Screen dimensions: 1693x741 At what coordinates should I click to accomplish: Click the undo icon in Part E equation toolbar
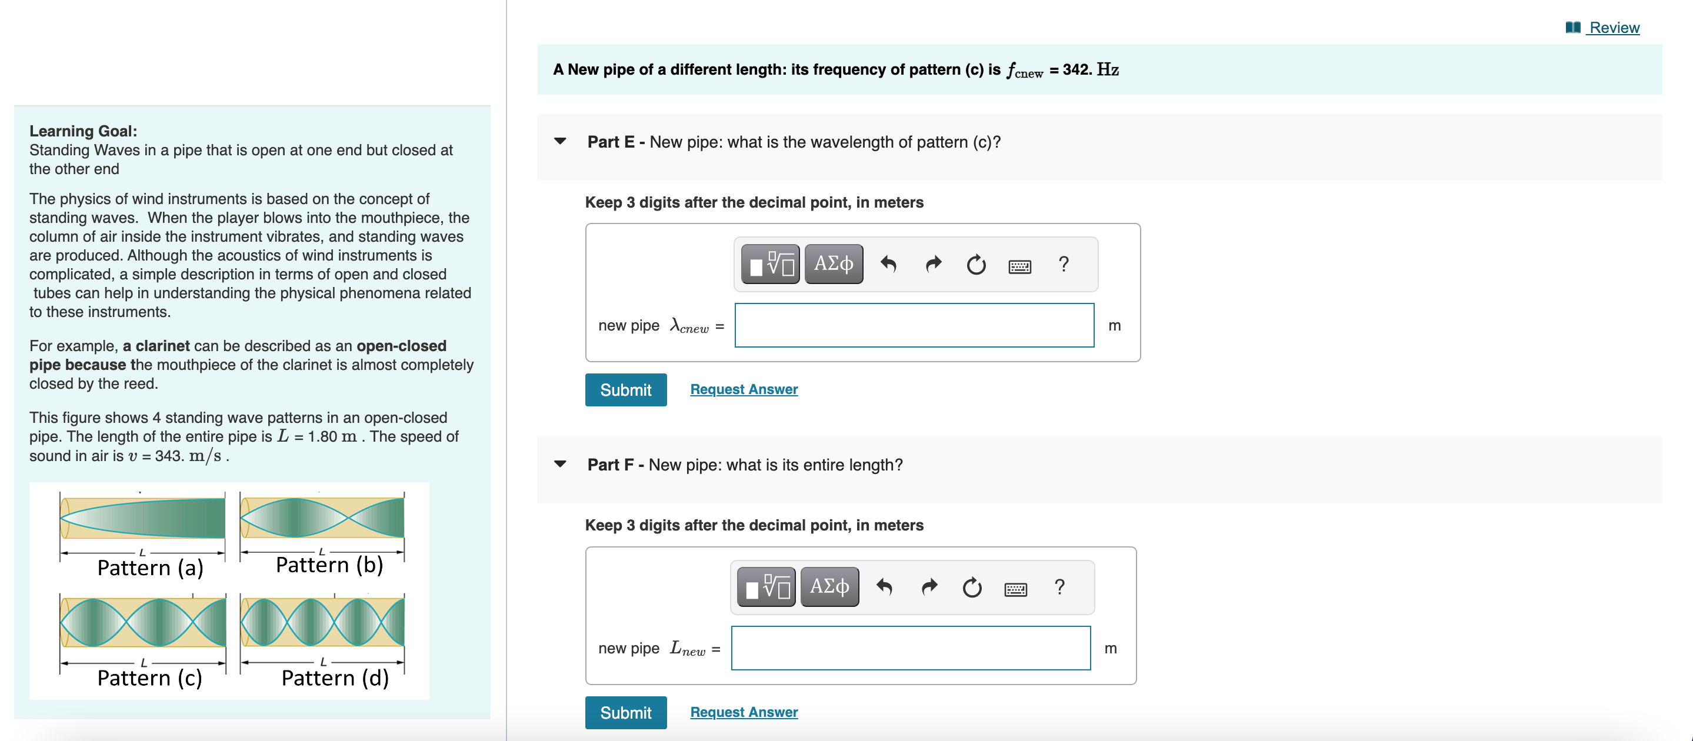pyautogui.click(x=889, y=264)
